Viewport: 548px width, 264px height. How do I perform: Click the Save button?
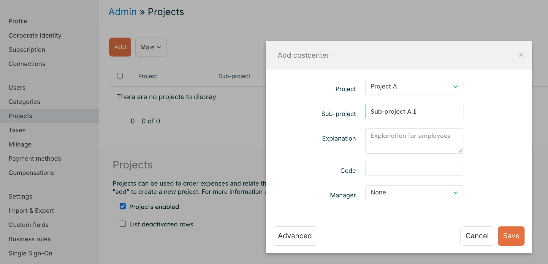pos(511,236)
